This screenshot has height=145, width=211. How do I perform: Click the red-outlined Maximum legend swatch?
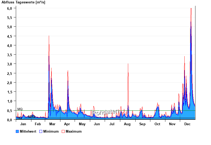63,132
